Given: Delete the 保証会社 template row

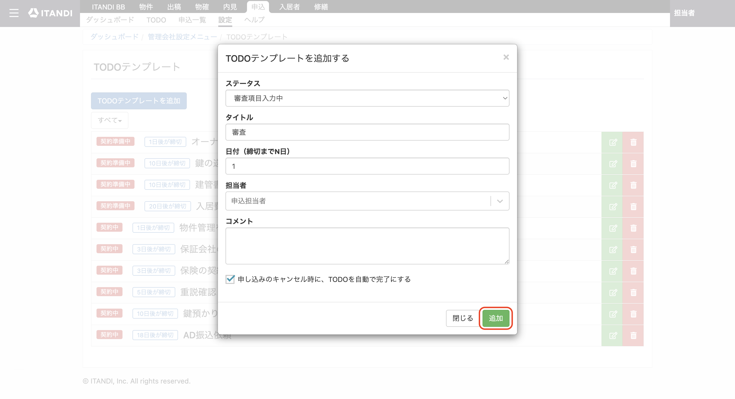Looking at the screenshot, I should (x=633, y=250).
